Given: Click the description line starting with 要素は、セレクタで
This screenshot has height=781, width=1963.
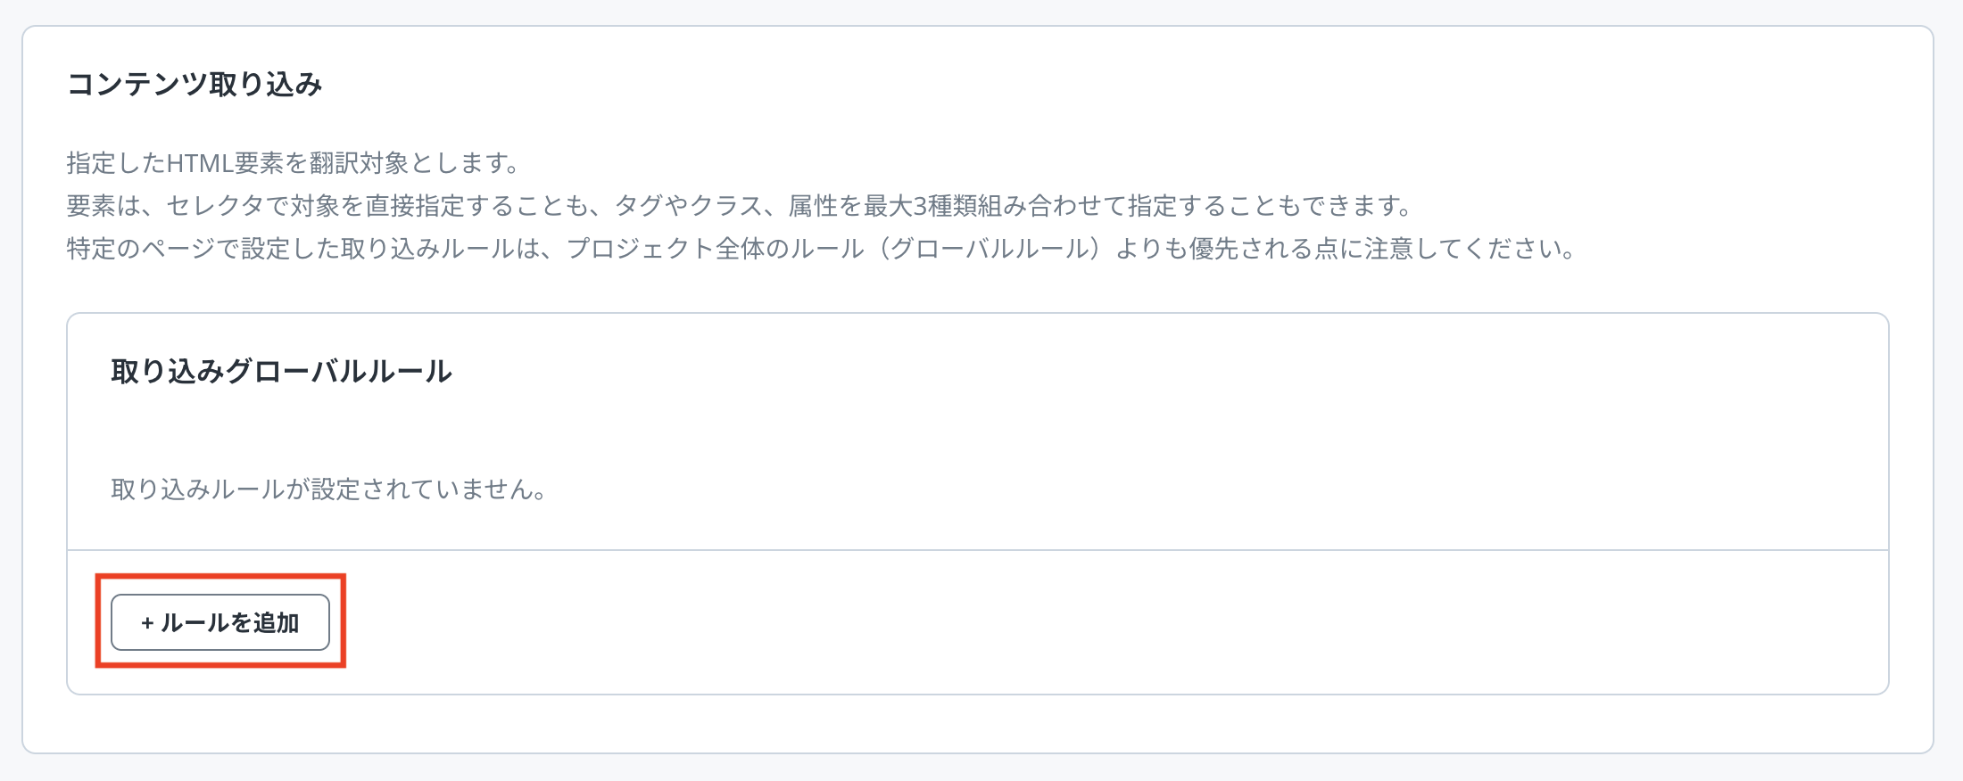Looking at the screenshot, I should [x=741, y=206].
